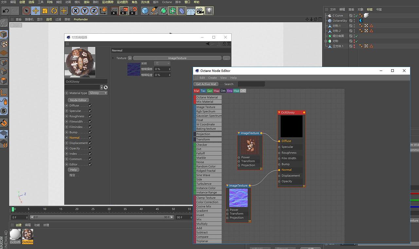Collapse ImageTexture node wired to Diffuse

tap(239, 133)
